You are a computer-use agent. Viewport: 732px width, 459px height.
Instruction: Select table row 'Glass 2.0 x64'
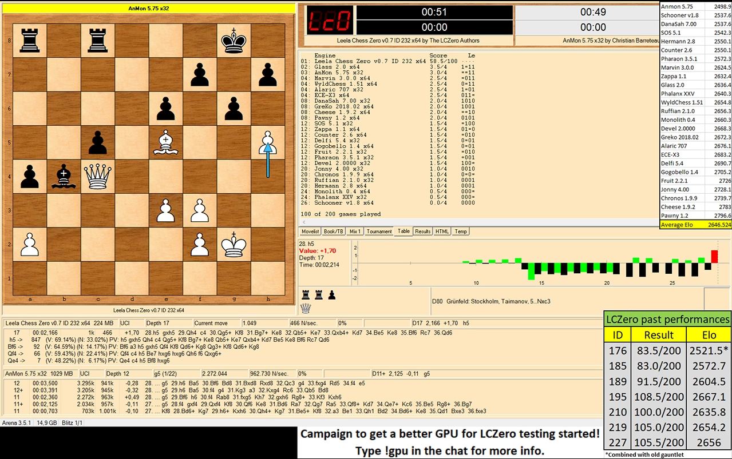pos(387,67)
